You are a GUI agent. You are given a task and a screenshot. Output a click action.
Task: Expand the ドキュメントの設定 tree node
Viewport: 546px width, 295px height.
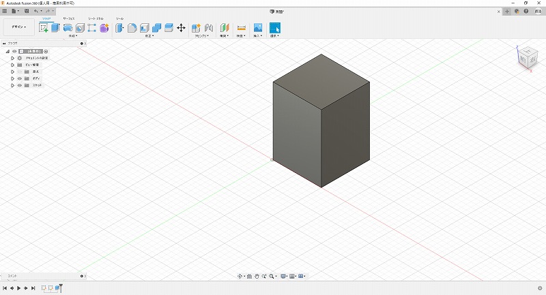[x=12, y=58]
